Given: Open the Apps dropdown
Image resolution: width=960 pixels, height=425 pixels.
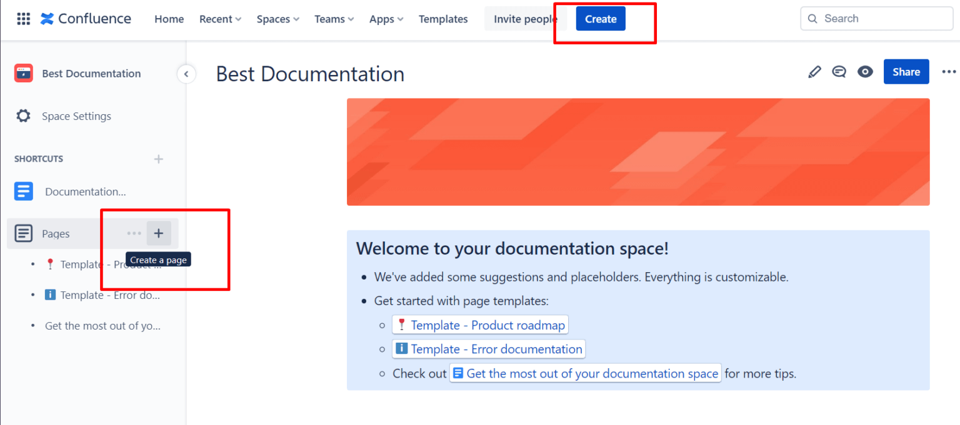Looking at the screenshot, I should (x=385, y=19).
